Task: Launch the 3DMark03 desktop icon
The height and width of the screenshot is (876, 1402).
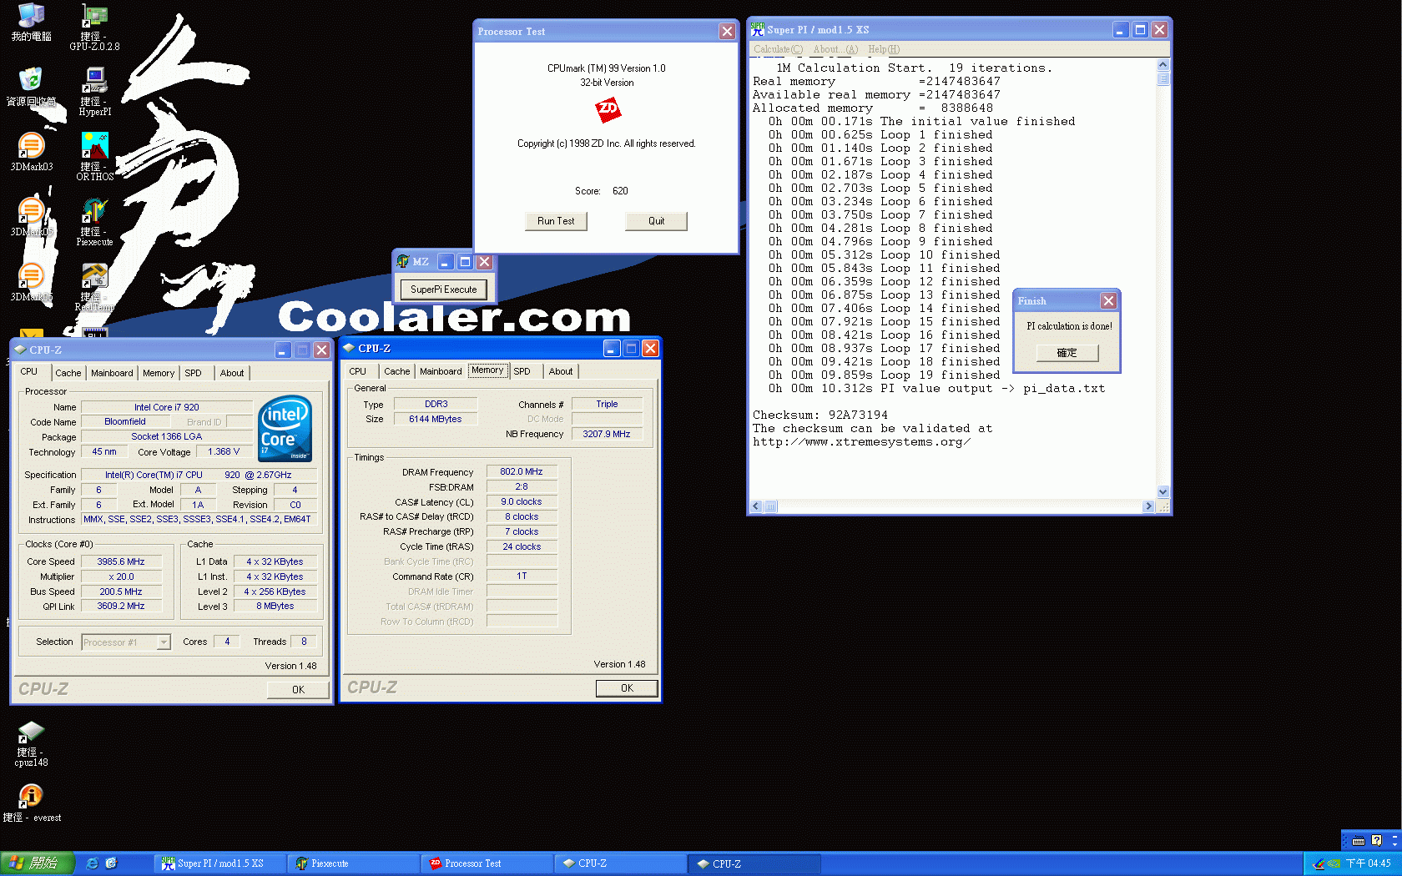Action: pyautogui.click(x=31, y=152)
